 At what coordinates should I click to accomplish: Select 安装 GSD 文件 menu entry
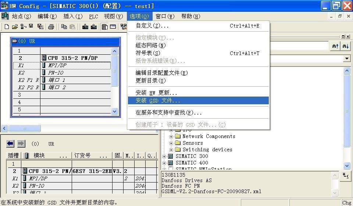click(158, 101)
